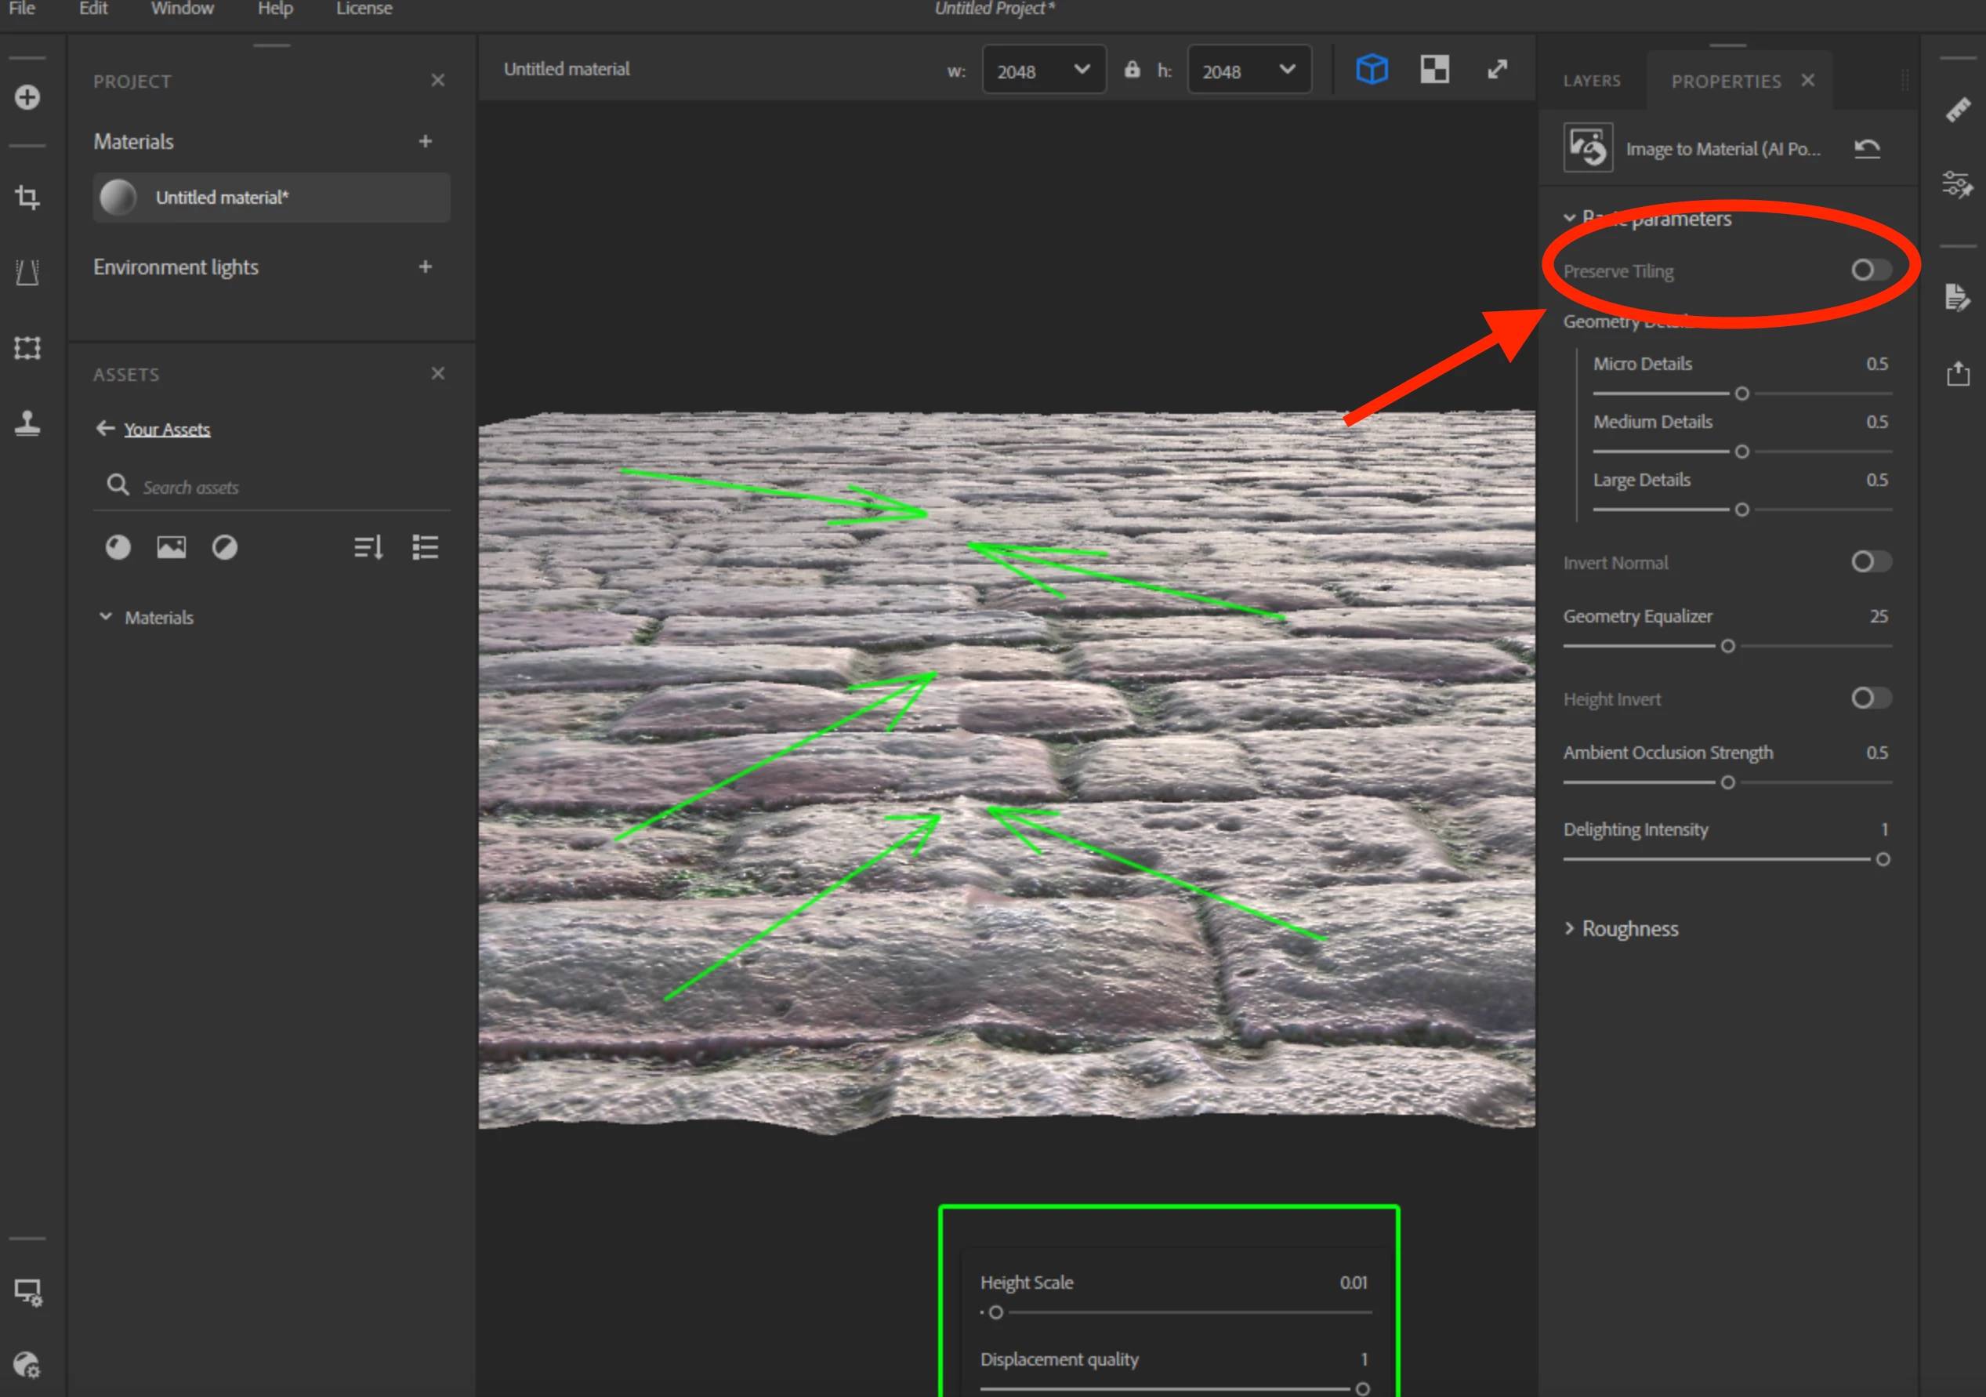
Task: Reset Image to Material filter arrow
Action: pos(1868,149)
